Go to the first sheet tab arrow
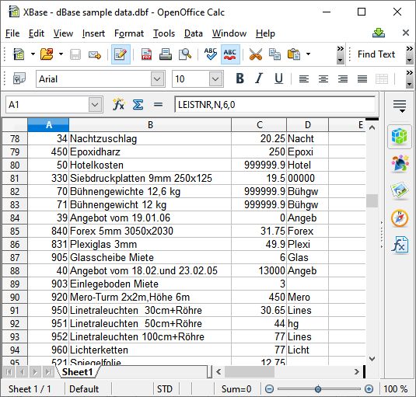The width and height of the screenshot is (416, 397). point(9,372)
